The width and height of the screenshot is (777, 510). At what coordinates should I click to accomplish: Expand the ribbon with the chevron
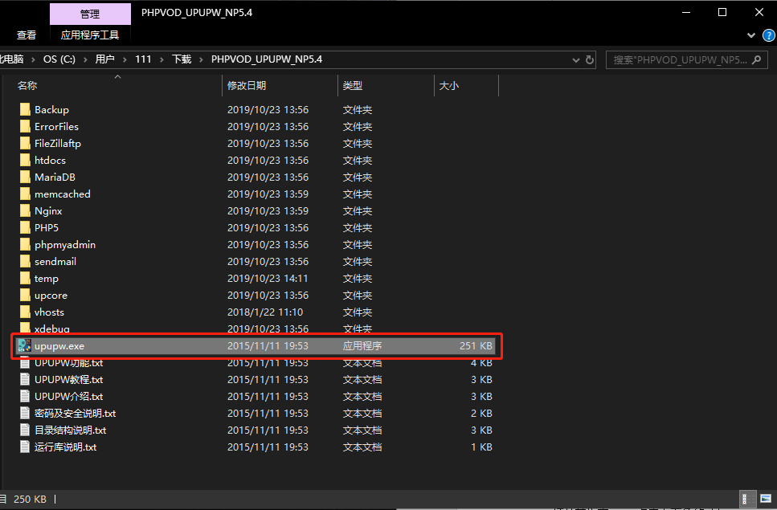(751, 35)
